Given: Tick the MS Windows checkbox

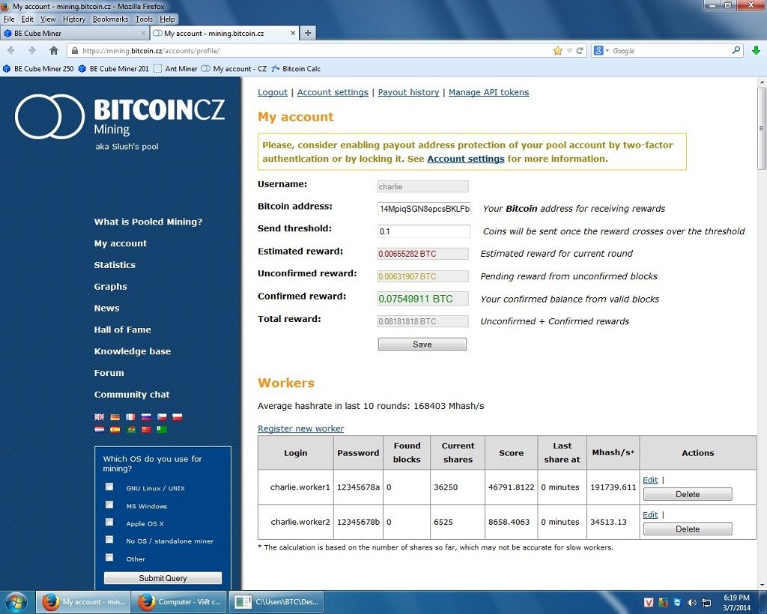Looking at the screenshot, I should pyautogui.click(x=109, y=505).
